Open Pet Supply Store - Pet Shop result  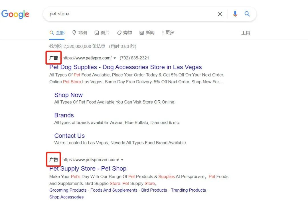pos(88,169)
